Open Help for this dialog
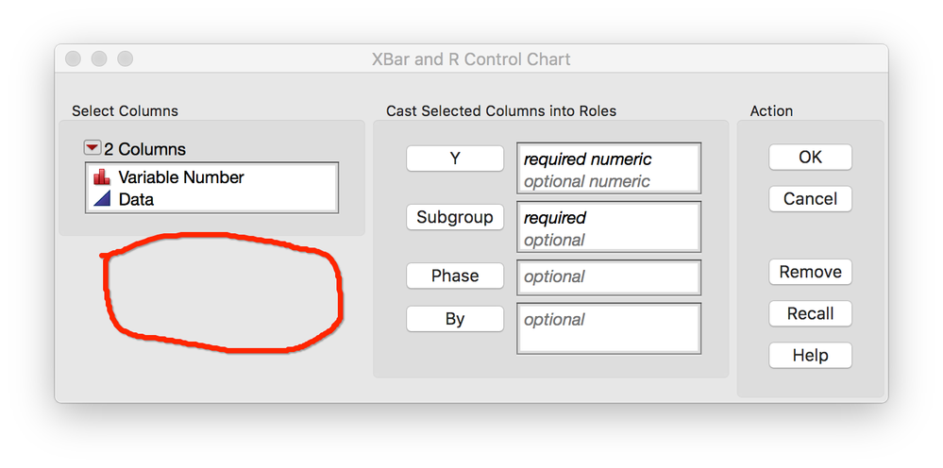The image size is (943, 468). [810, 355]
